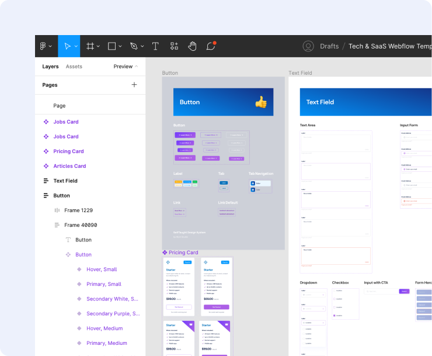Screen dimensions: 432x356
Task: Click the blue Button banner on canvas
Action: (x=223, y=102)
